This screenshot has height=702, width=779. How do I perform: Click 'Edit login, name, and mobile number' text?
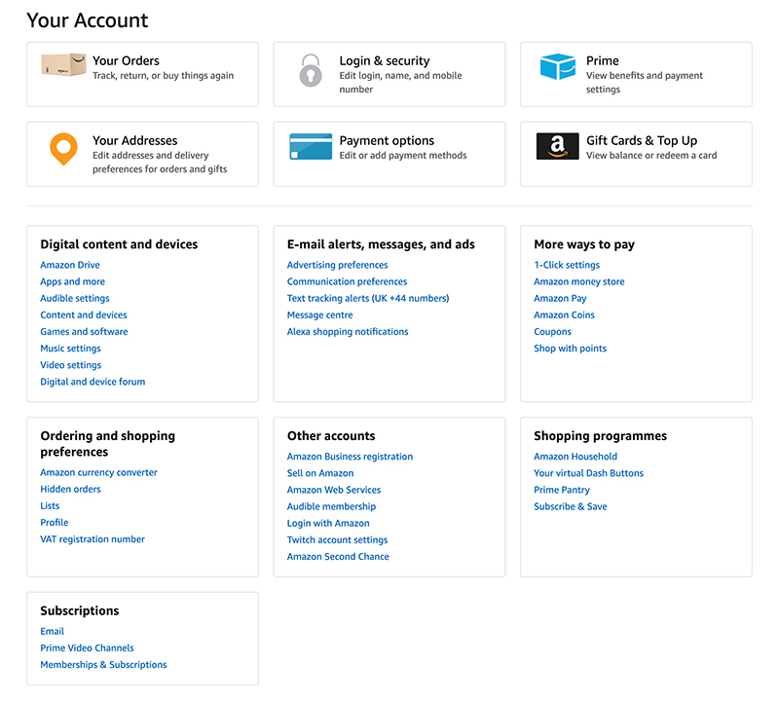coord(400,83)
